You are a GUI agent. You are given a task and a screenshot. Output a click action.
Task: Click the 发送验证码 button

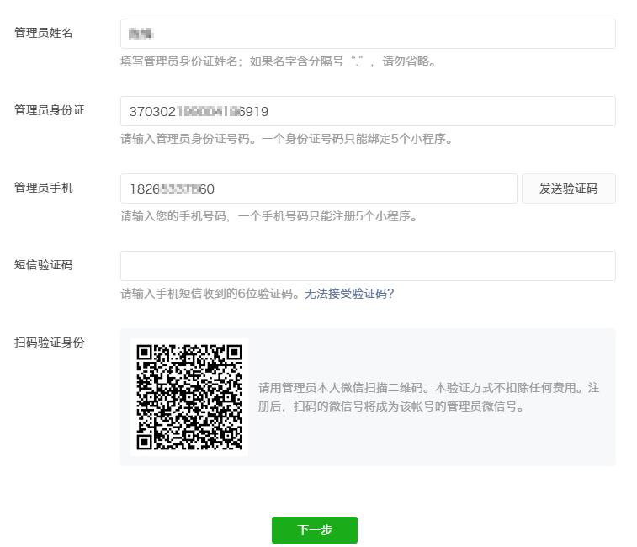tap(568, 189)
